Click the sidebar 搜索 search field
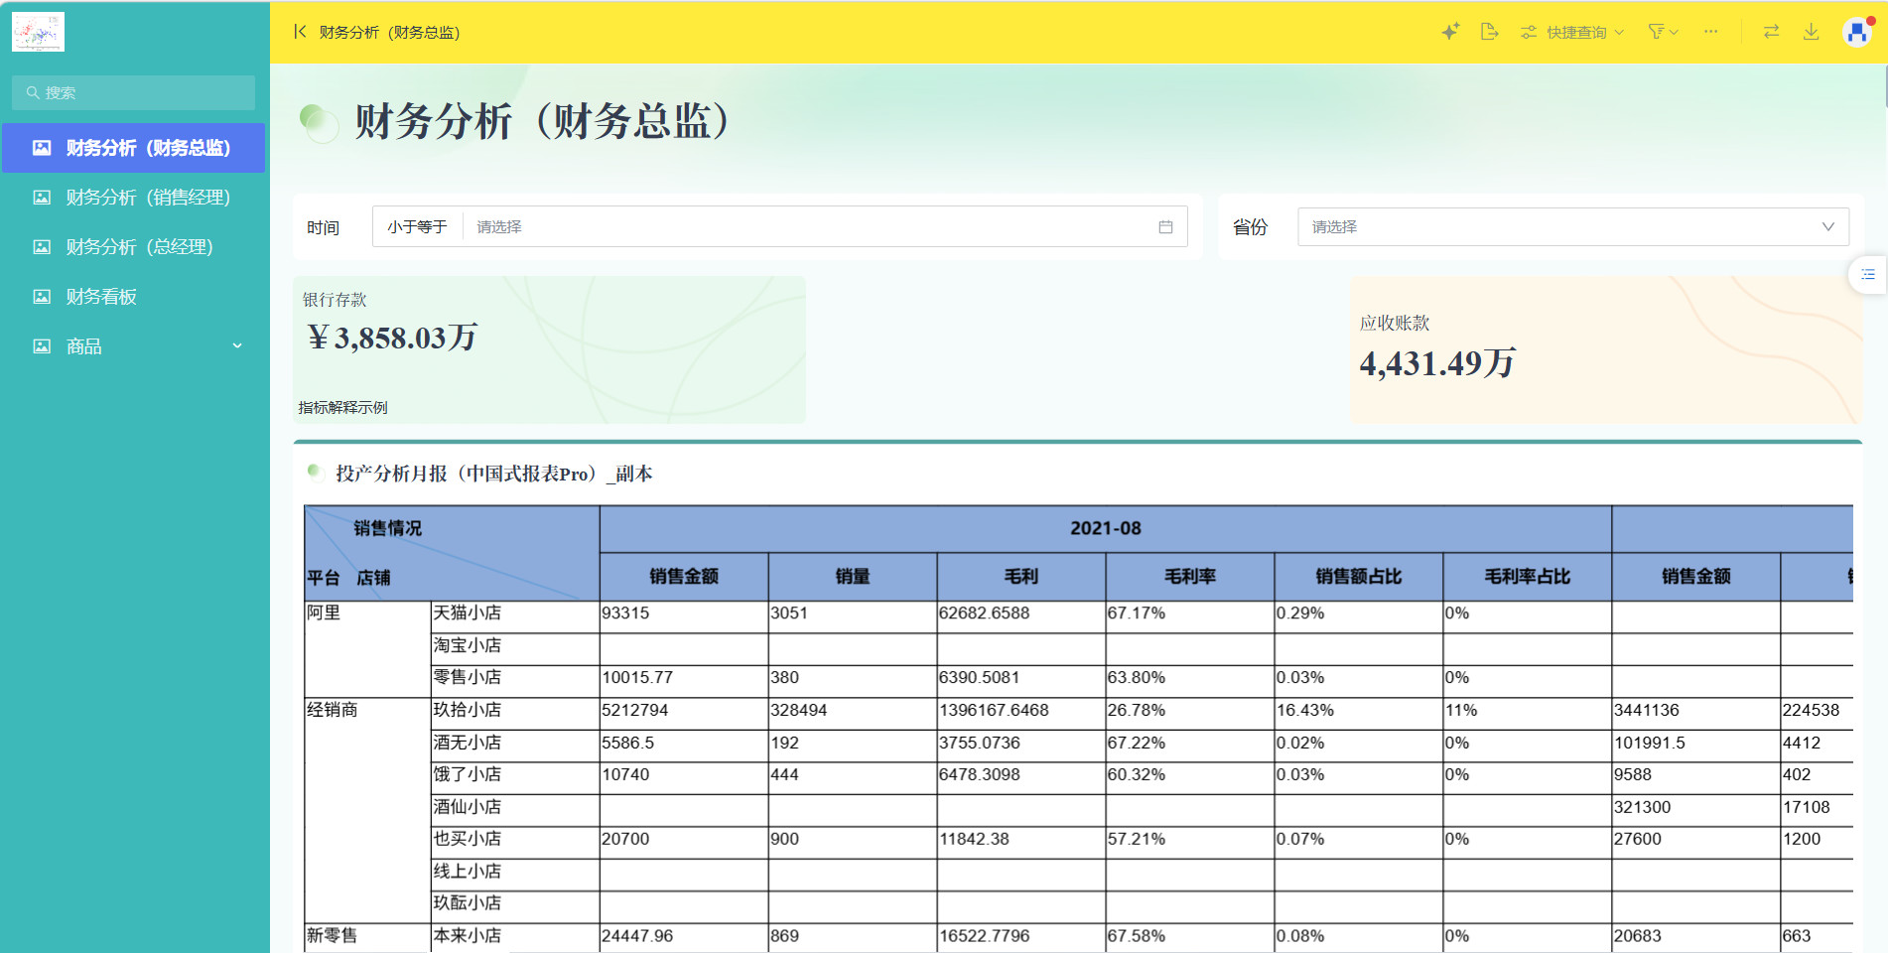 134,93
